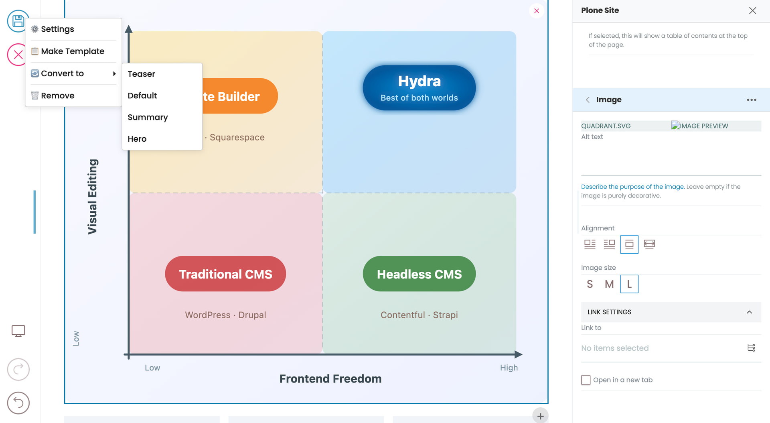Select Make Template menu entry

pos(73,51)
